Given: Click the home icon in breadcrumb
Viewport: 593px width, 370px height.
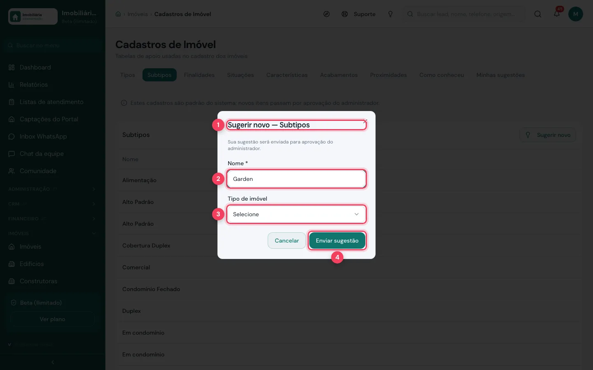Looking at the screenshot, I should (118, 14).
